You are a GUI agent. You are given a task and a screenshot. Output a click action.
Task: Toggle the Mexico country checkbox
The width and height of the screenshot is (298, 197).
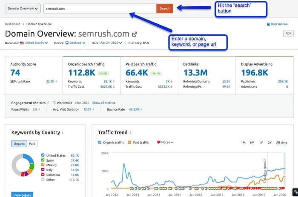[x=43, y=165]
